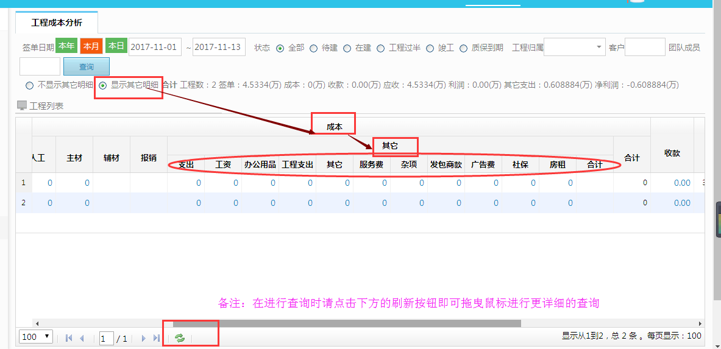The height and width of the screenshot is (349, 721).
Task: Click the 客户 input field
Action: coord(644,47)
